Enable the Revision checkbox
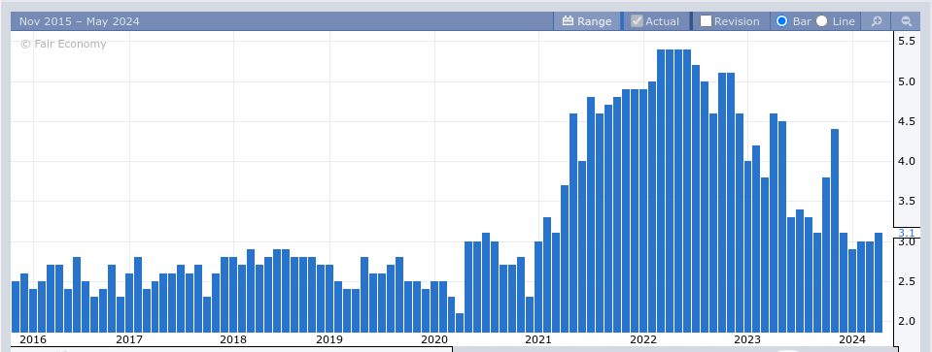The width and height of the screenshot is (932, 352). [x=707, y=21]
